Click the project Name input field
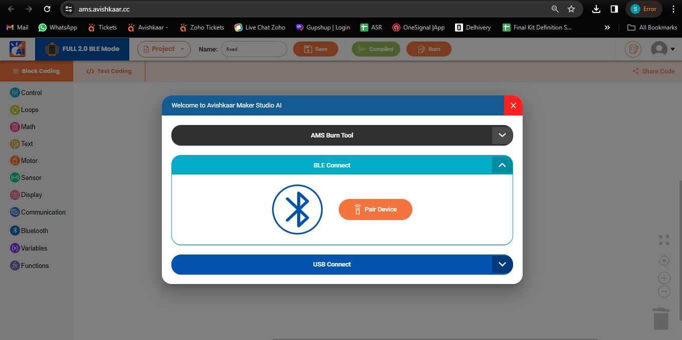The width and height of the screenshot is (682, 340). (x=254, y=49)
